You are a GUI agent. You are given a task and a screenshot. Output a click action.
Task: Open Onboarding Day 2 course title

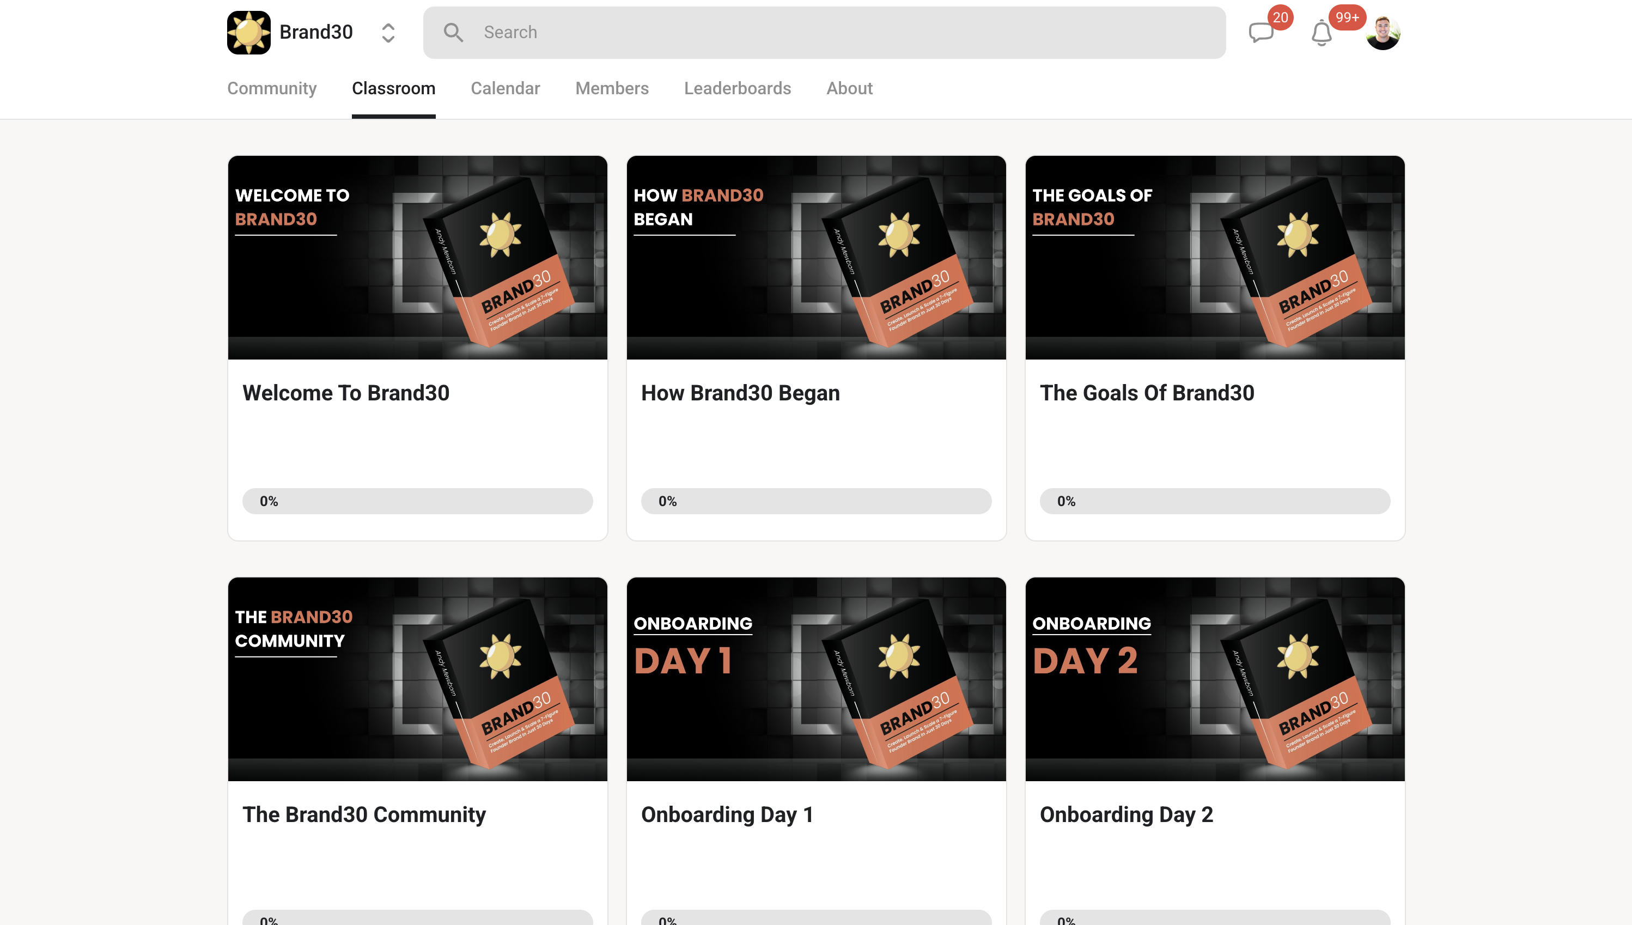[1126, 814]
